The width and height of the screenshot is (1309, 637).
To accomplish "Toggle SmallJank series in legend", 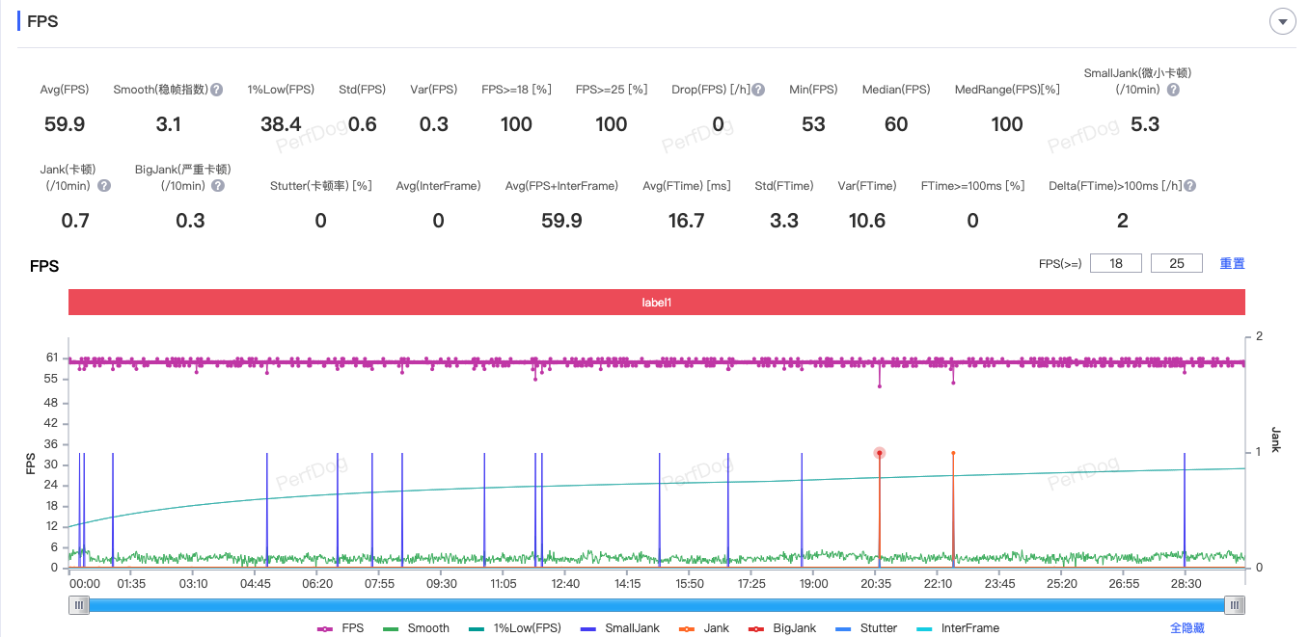I will (x=620, y=628).
